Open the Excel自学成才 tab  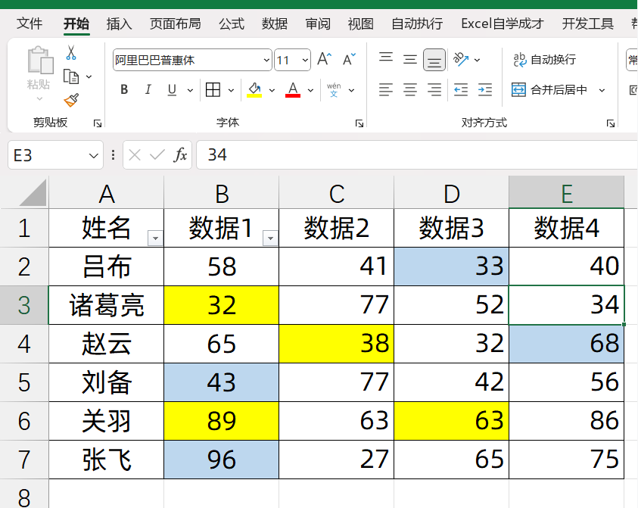(503, 23)
